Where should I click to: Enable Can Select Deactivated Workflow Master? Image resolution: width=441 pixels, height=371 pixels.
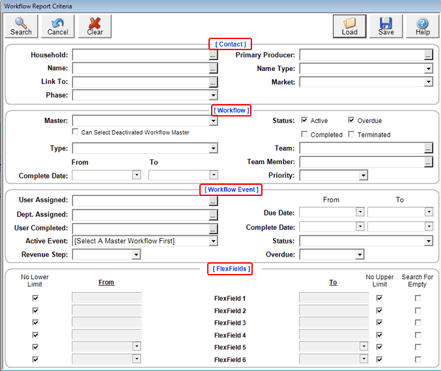75,132
